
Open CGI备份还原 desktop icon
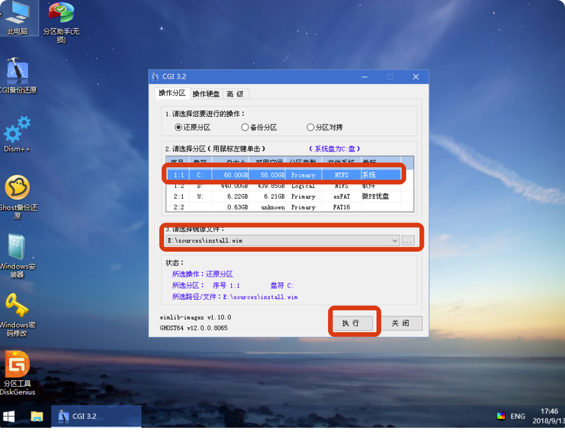pyautogui.click(x=17, y=74)
